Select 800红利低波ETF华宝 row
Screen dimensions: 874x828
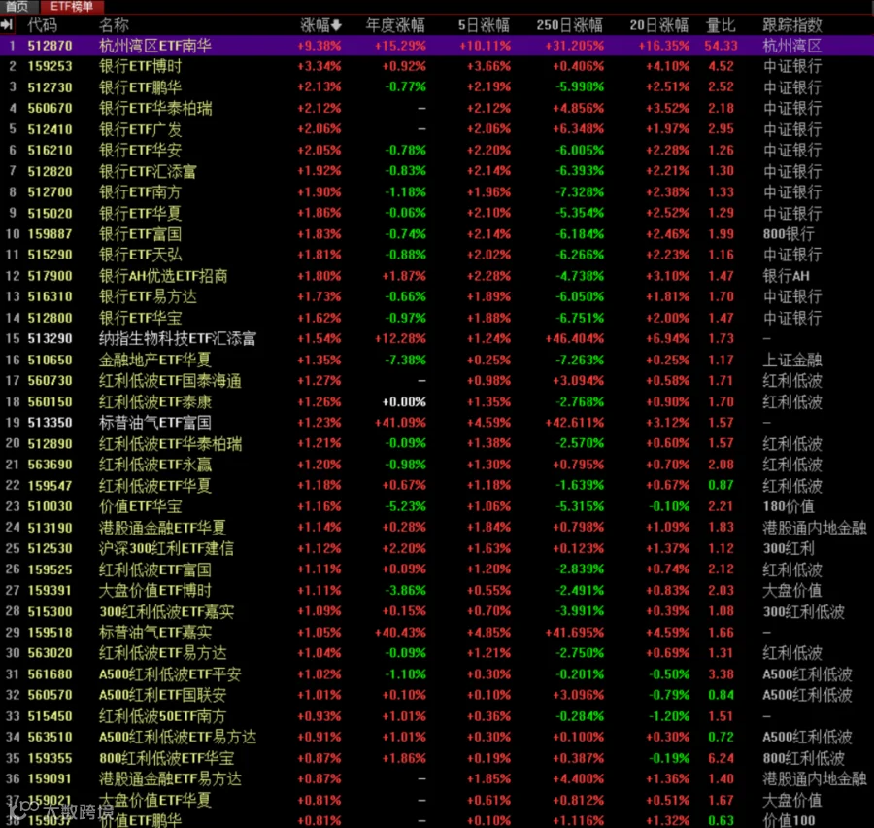(437, 758)
